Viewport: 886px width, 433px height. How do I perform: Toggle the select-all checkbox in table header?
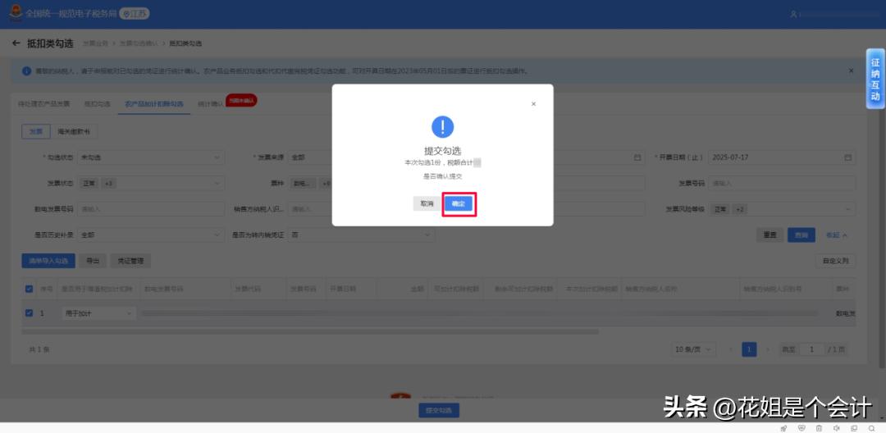coord(30,289)
